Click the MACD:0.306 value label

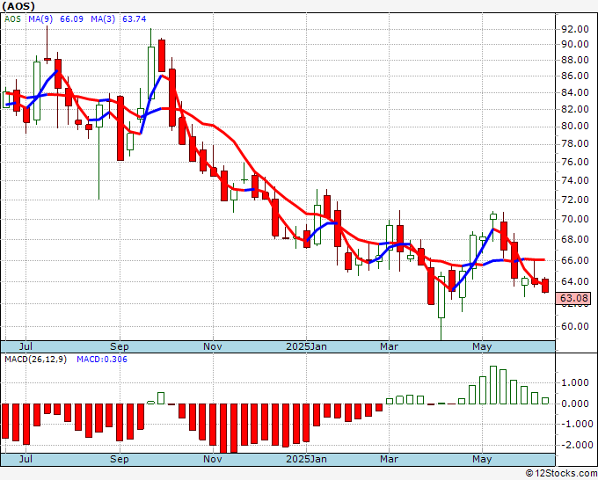pyautogui.click(x=102, y=360)
